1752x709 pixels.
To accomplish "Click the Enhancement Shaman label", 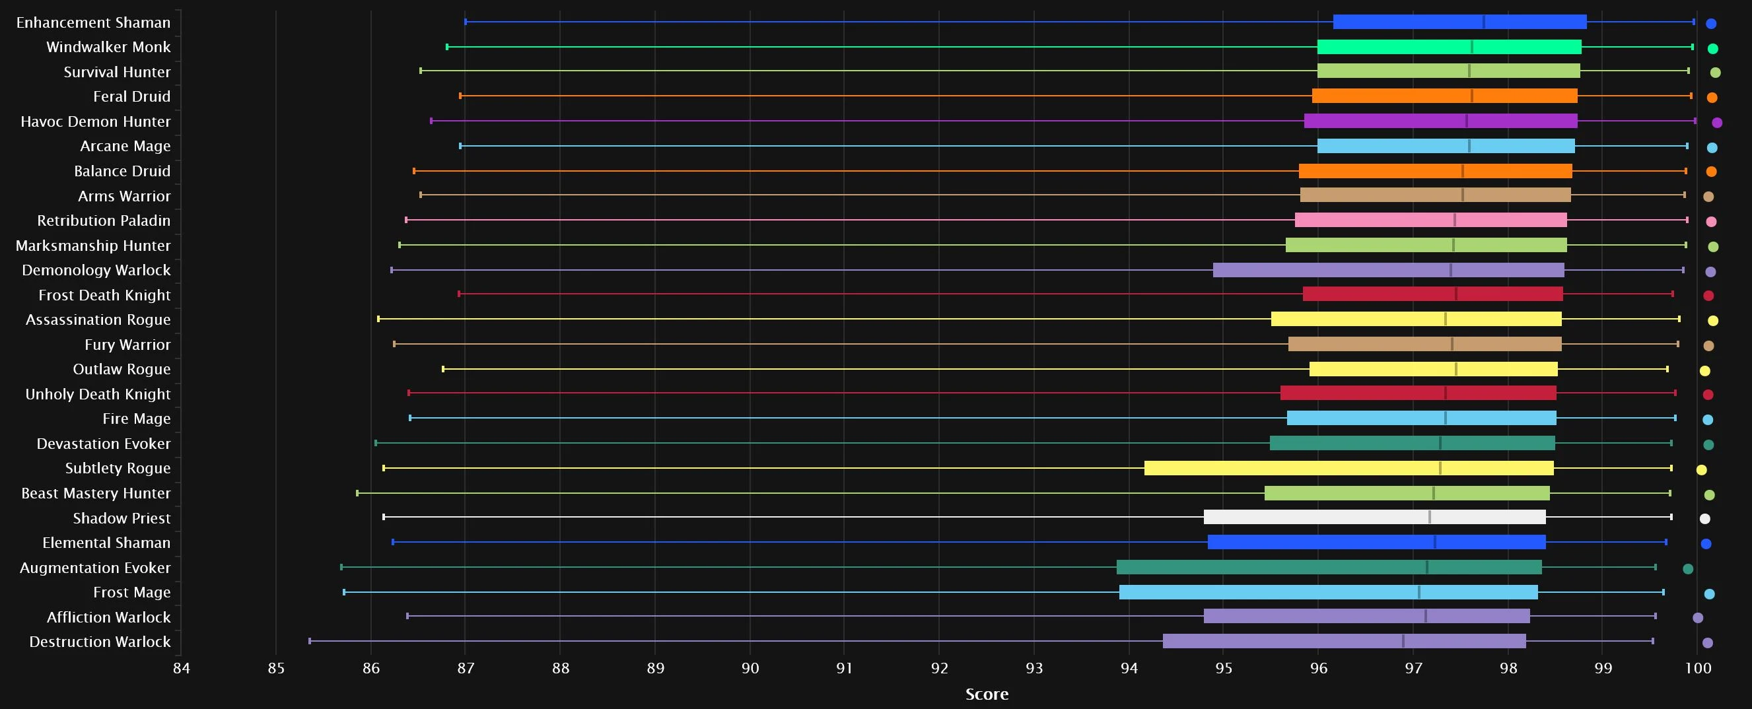I will click(93, 22).
